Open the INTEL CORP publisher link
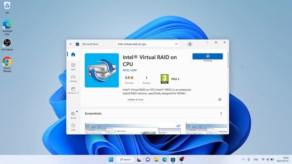 (130, 70)
